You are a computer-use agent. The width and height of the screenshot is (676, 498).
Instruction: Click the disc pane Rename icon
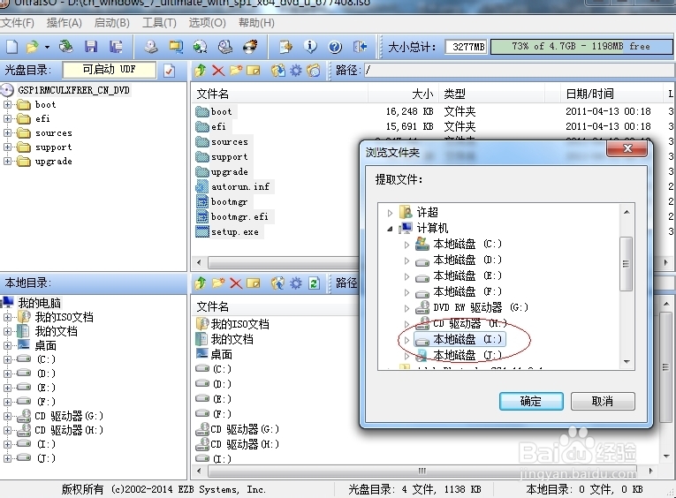[x=254, y=71]
